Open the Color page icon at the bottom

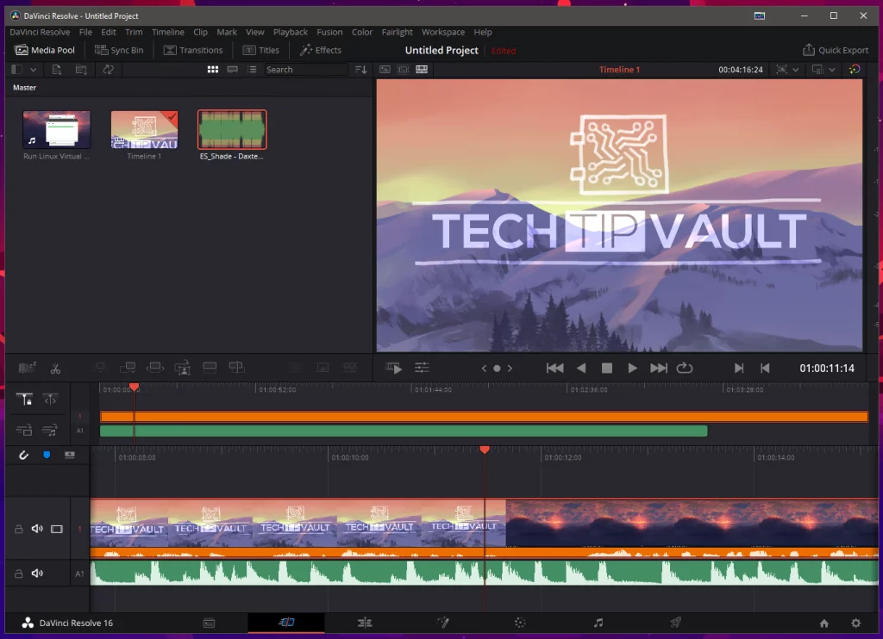(x=520, y=623)
